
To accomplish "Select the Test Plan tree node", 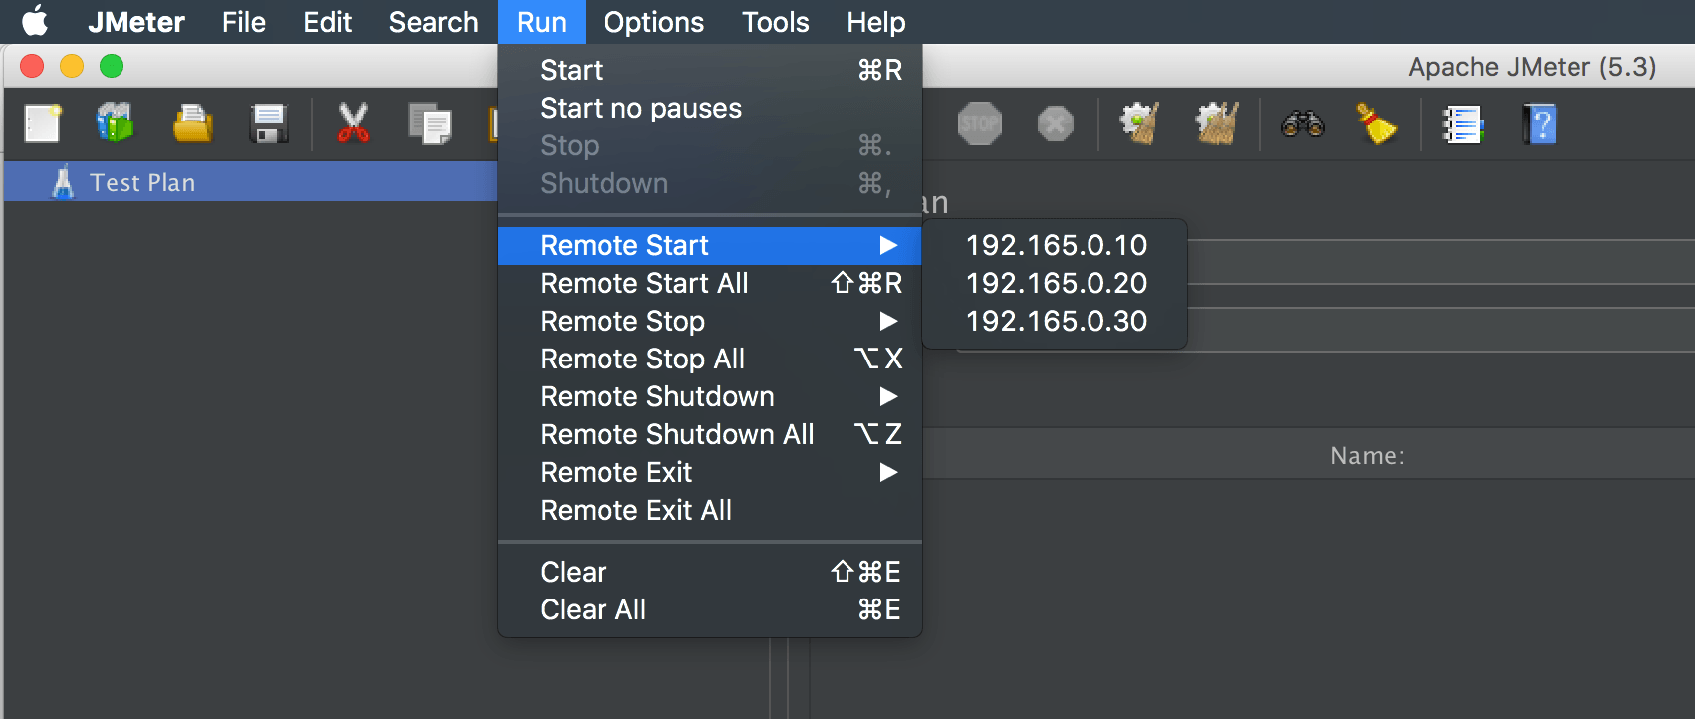I will coord(142,182).
